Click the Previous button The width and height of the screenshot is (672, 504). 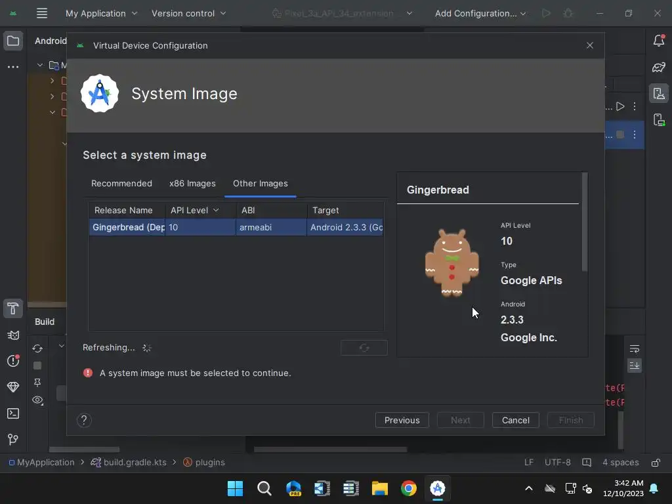click(x=402, y=420)
